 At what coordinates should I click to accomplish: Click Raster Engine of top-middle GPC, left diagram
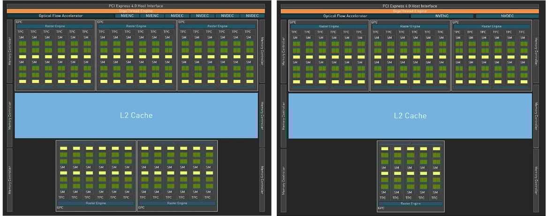(x=136, y=26)
